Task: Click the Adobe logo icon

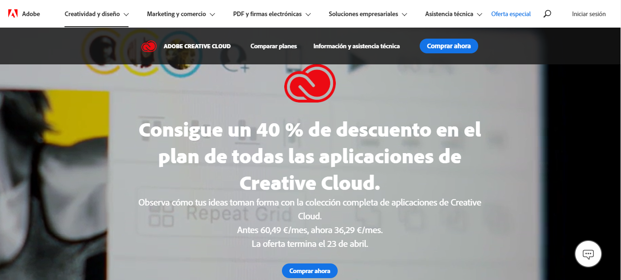Action: coord(13,14)
